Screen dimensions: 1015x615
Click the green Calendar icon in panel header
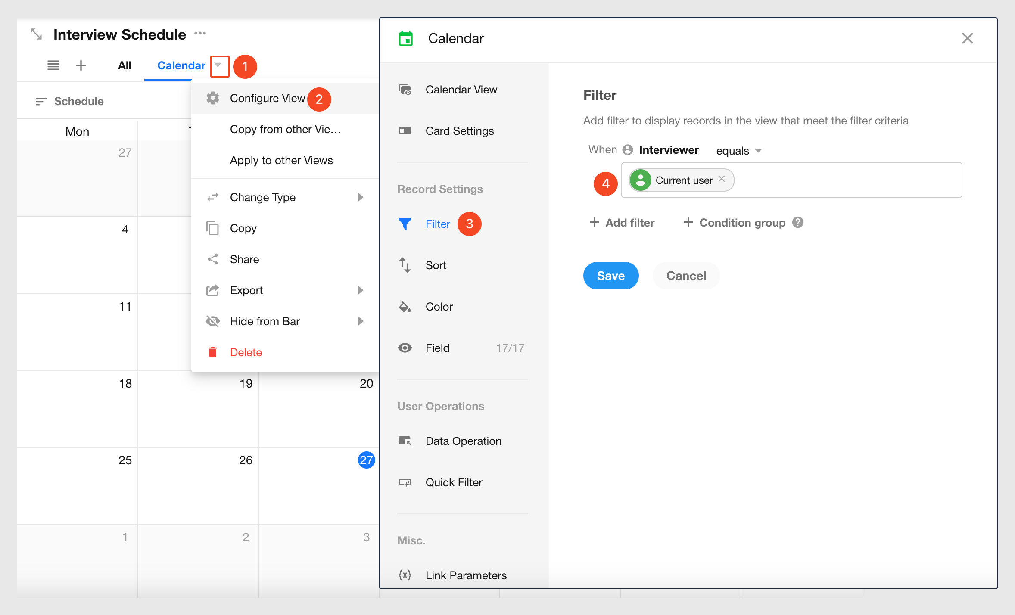[x=406, y=38]
